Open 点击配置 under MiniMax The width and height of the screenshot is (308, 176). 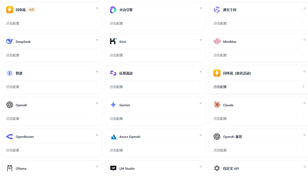(x=220, y=55)
